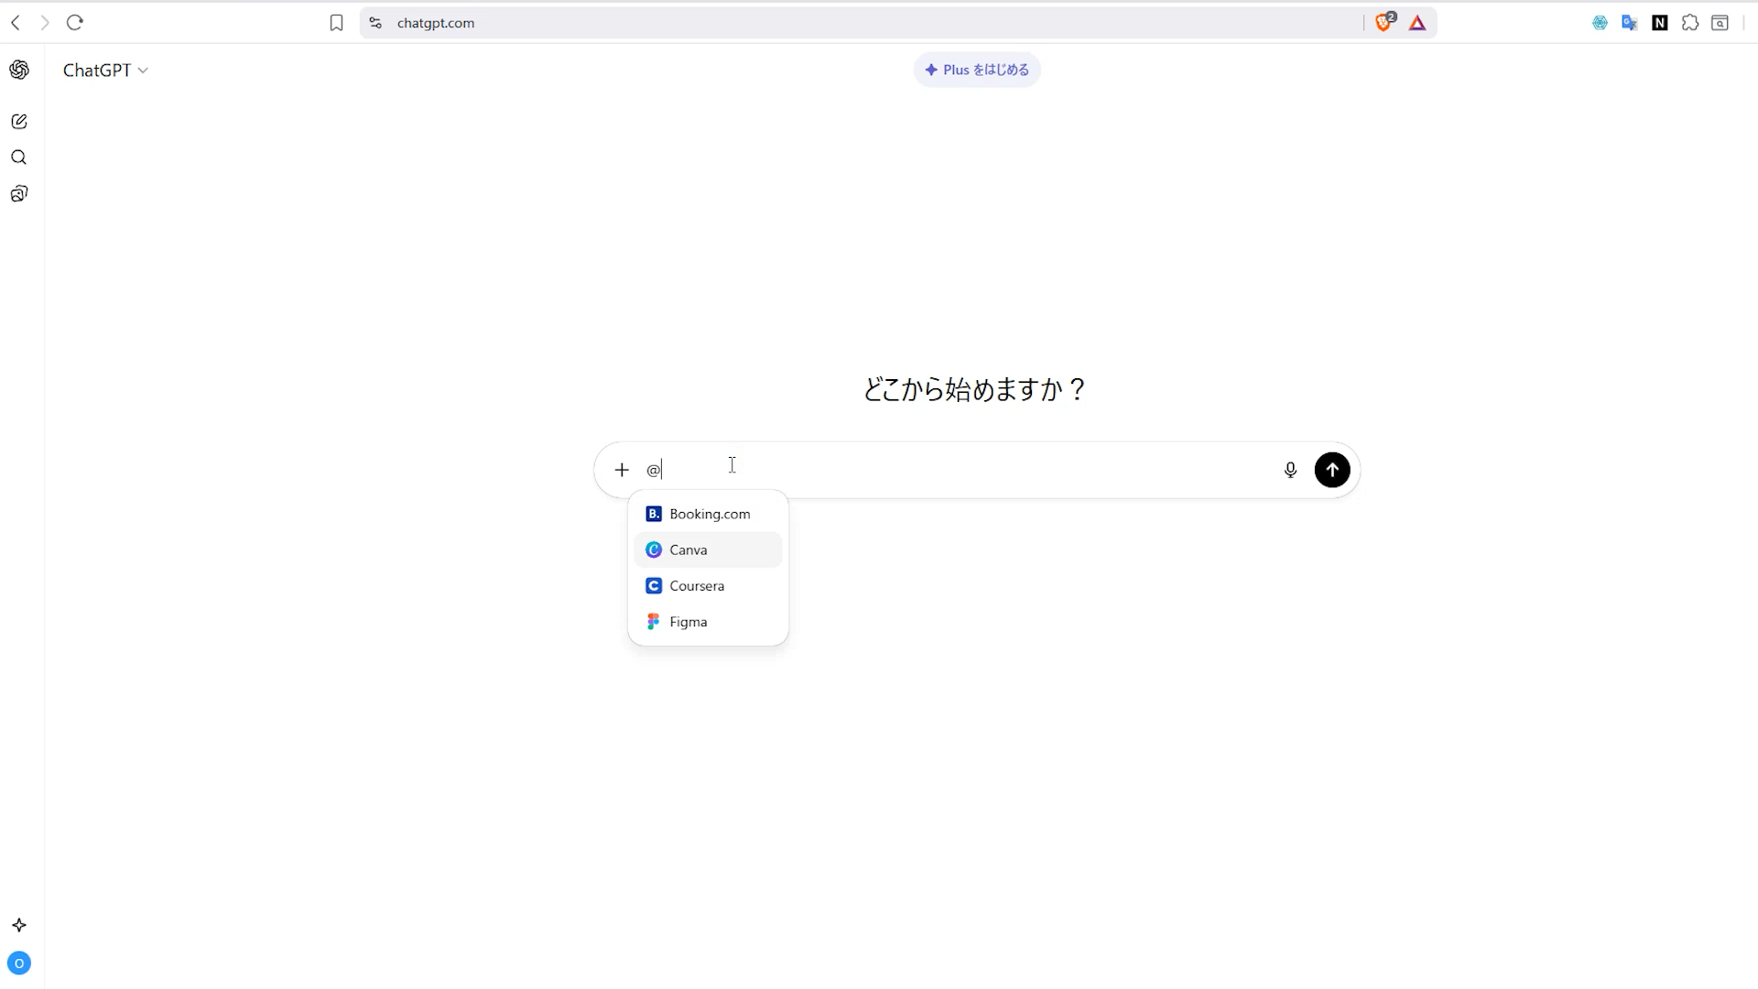
Task: Bookmark this page using the bookmark icon
Action: [x=336, y=23]
